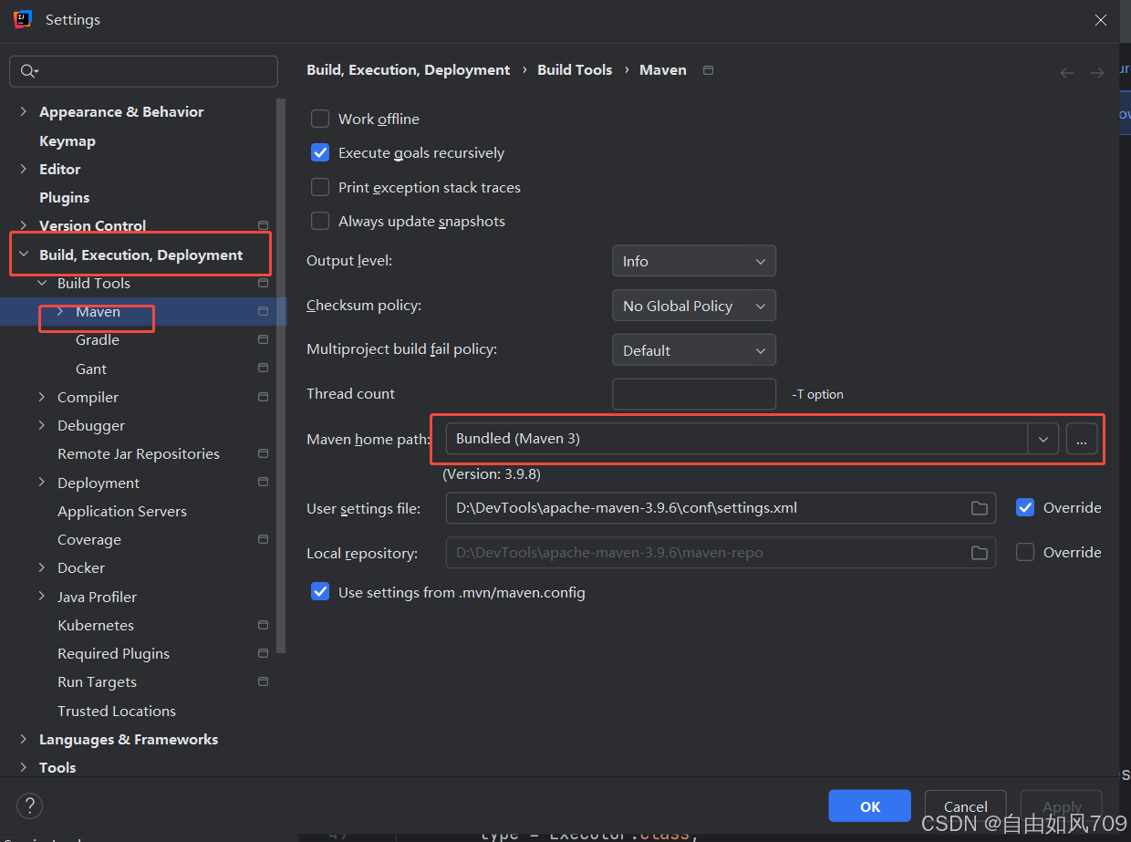Select Gradle under Build Tools
This screenshot has height=842, width=1131.
(98, 339)
